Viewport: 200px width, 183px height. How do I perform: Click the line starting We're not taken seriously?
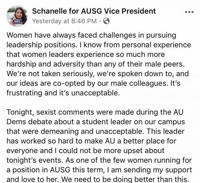98,74
